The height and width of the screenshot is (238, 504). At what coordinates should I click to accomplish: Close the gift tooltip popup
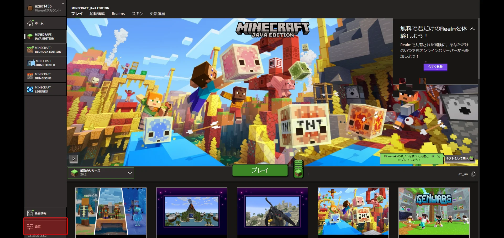click(439, 157)
